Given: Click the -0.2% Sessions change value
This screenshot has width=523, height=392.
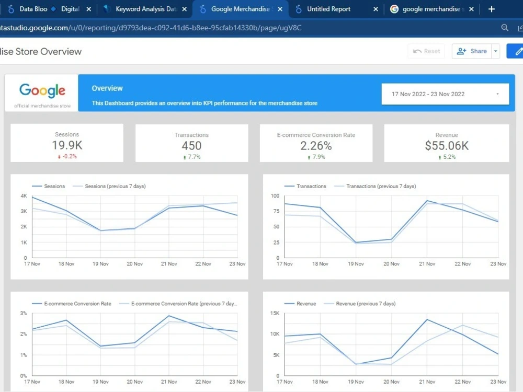Looking at the screenshot, I should pyautogui.click(x=67, y=156).
